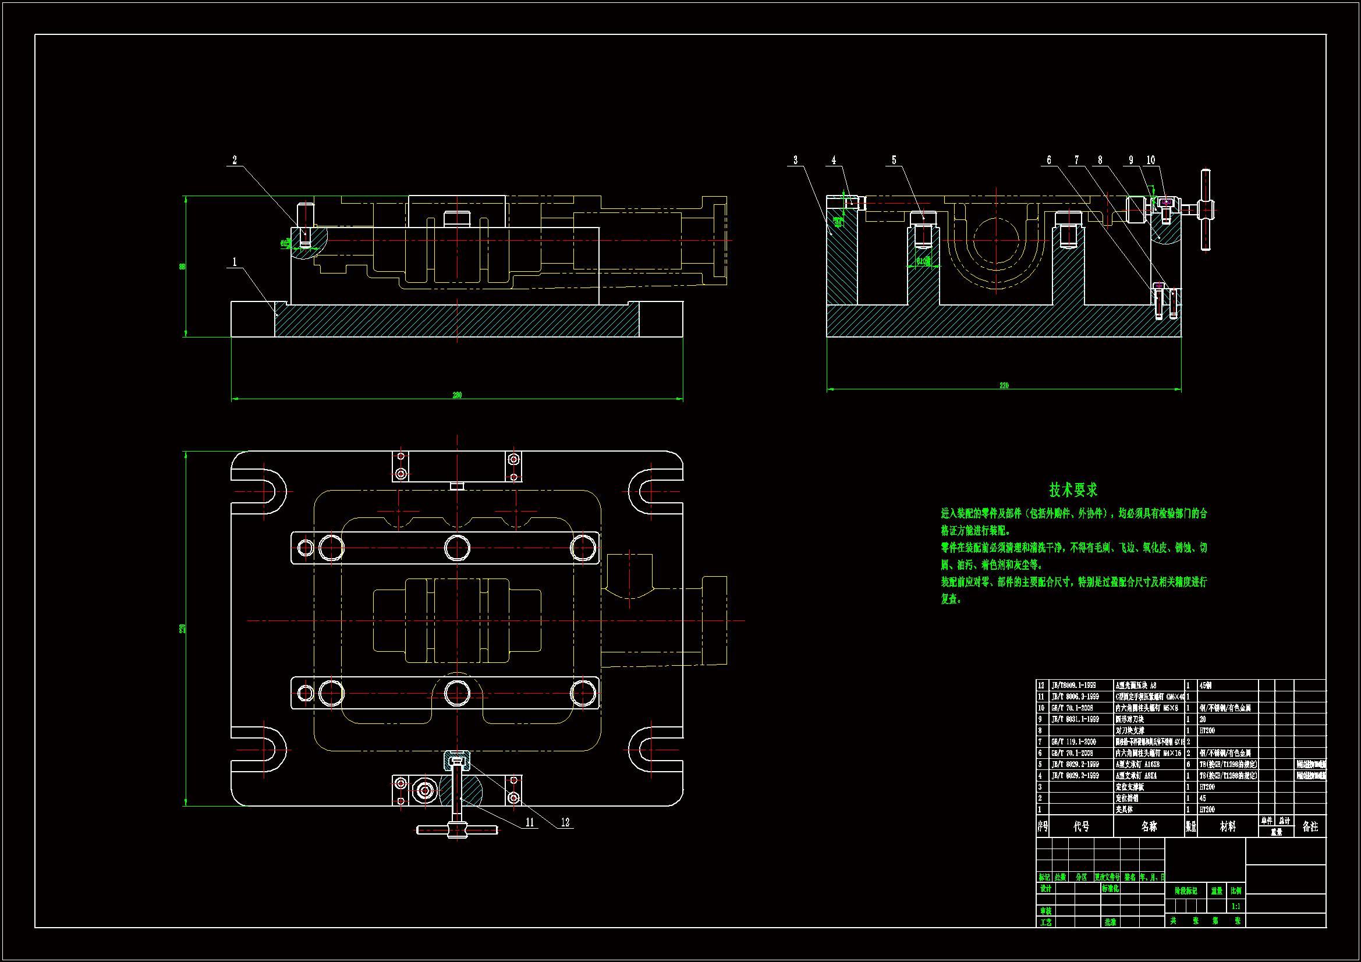The width and height of the screenshot is (1361, 962).
Task: Select the 名称 column header cell
Action: (1149, 826)
